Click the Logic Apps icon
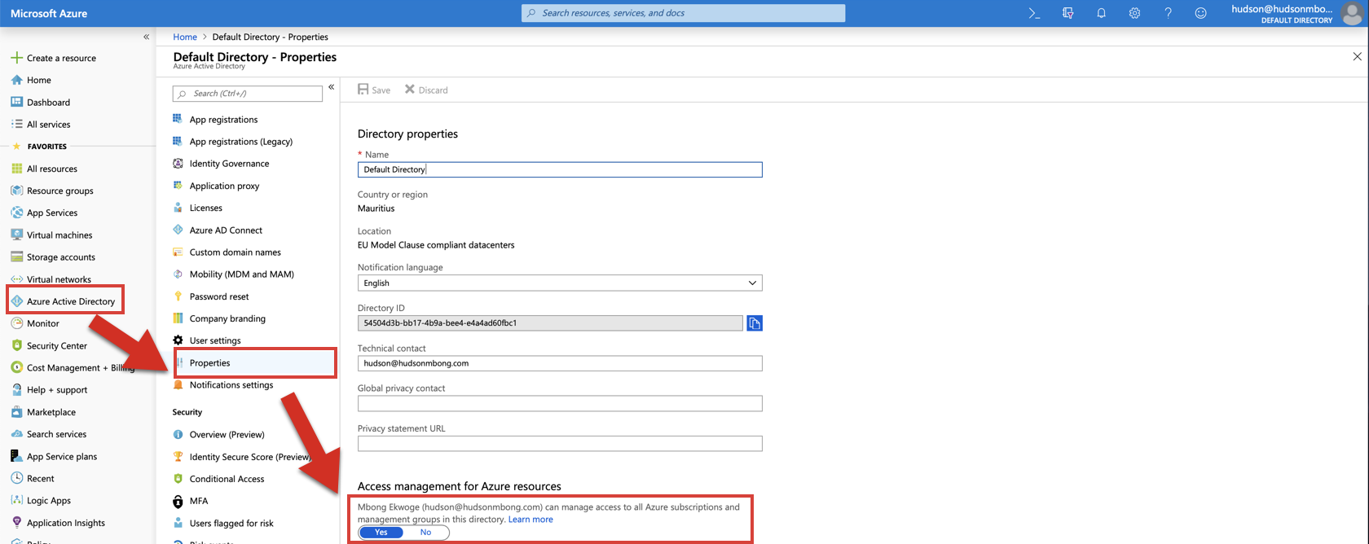This screenshot has height=544, width=1369. 16,500
